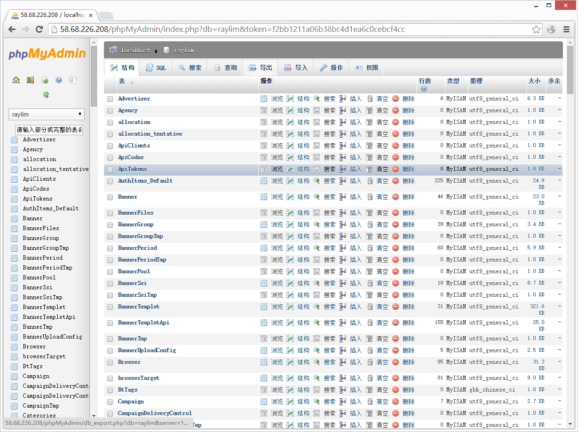
Task: Click the raylim database icon in breadcrumb
Action: click(x=166, y=50)
